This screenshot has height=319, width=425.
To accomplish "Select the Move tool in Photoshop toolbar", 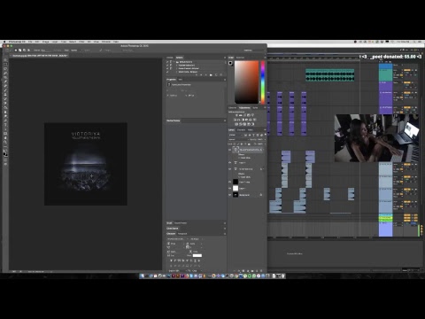I will (x=5, y=60).
